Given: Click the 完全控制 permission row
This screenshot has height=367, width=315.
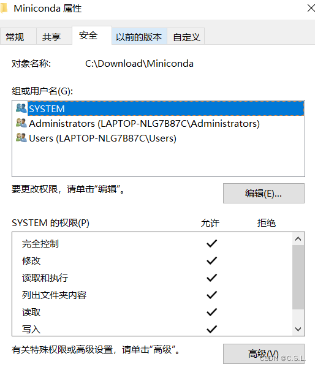Looking at the screenshot, I should pos(152,244).
